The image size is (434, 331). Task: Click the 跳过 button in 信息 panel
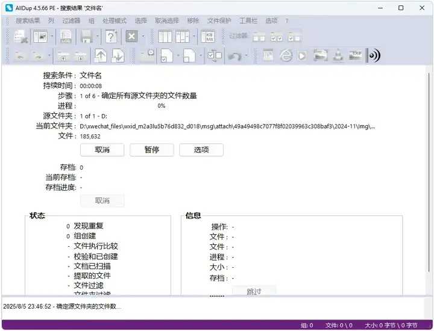(x=254, y=291)
